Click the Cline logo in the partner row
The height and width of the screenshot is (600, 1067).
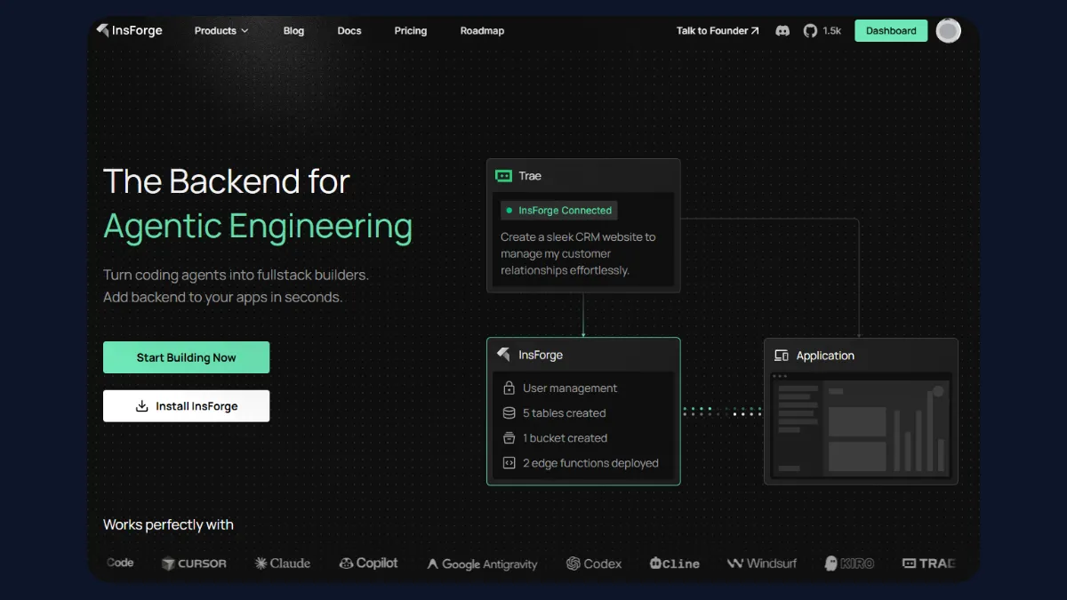tap(674, 563)
